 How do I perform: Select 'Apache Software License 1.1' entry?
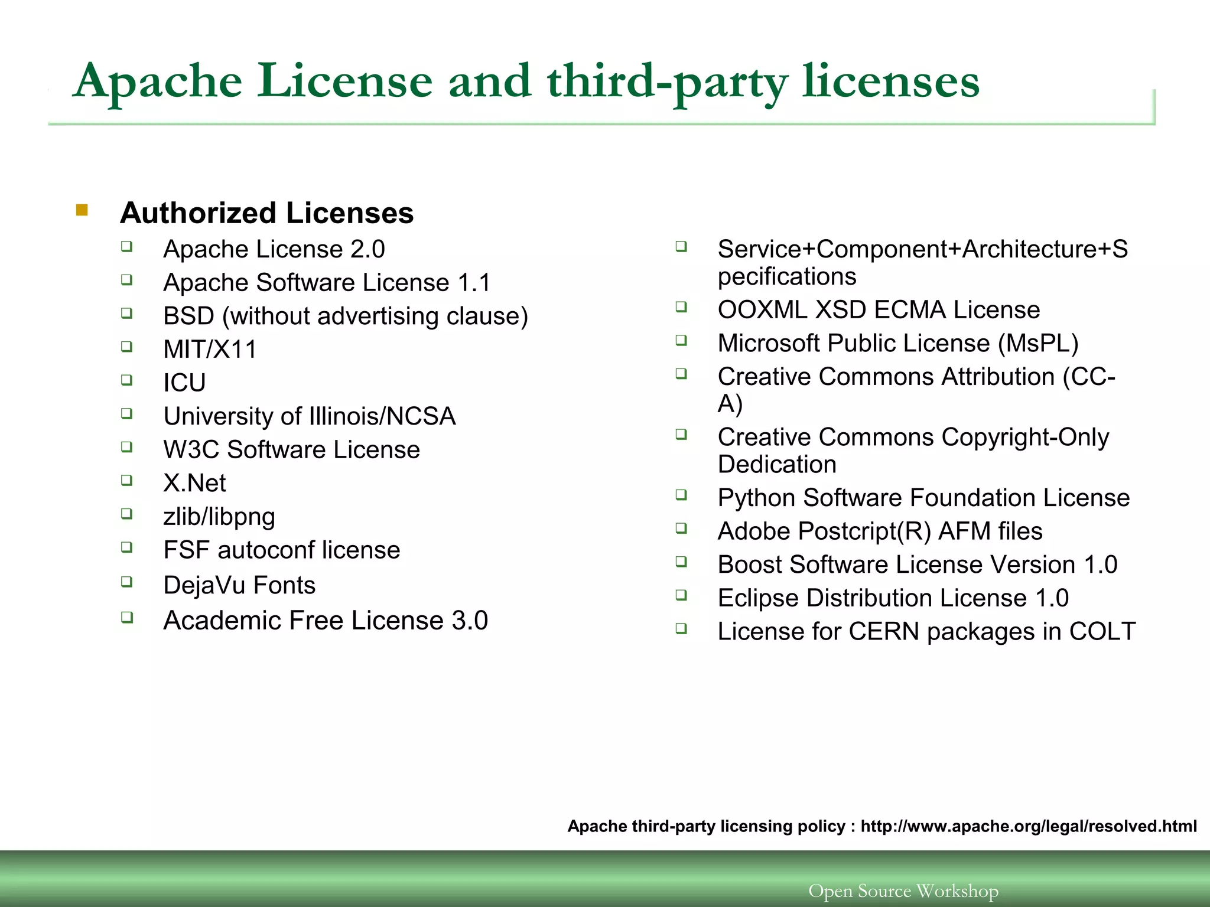coord(327,283)
